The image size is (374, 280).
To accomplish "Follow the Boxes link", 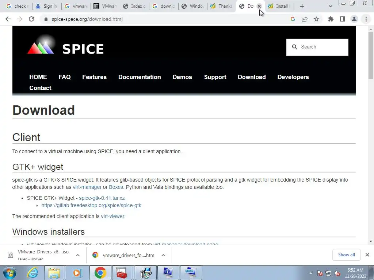I will tap(116, 187).
